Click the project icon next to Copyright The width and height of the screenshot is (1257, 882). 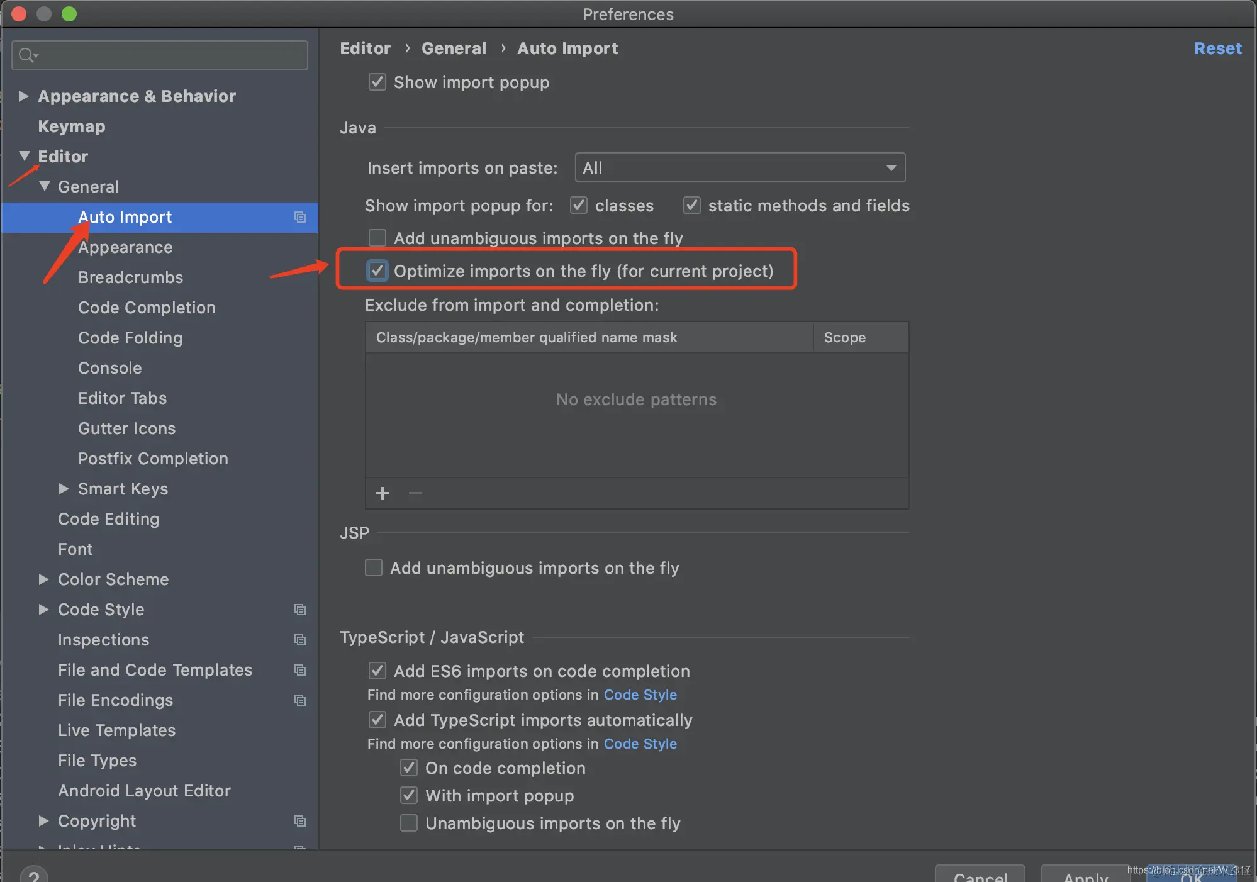pyautogui.click(x=300, y=821)
